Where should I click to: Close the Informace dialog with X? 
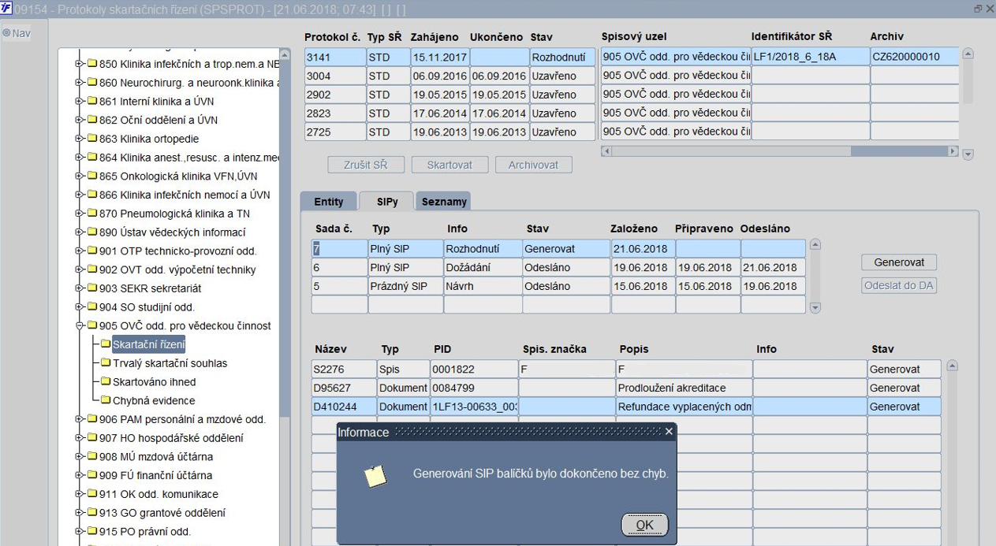coord(669,432)
